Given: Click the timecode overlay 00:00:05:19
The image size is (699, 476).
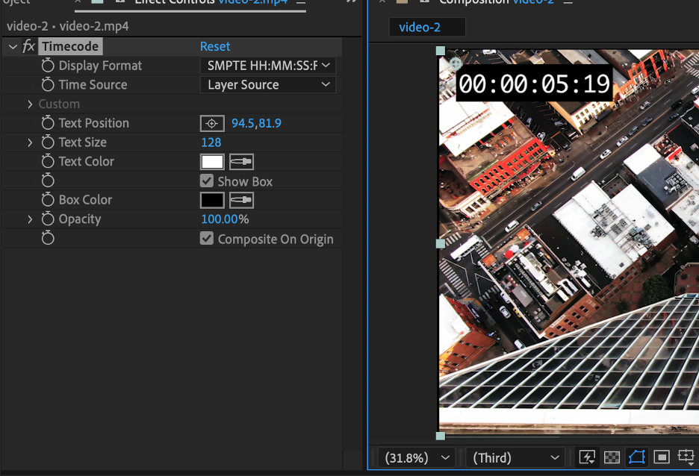Looking at the screenshot, I should coord(534,84).
